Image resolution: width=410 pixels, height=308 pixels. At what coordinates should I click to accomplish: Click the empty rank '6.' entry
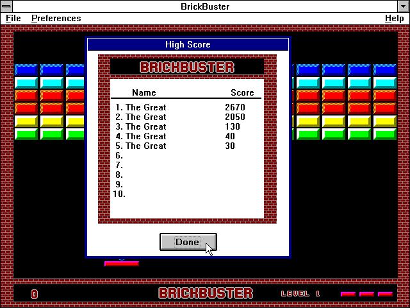(x=119, y=155)
